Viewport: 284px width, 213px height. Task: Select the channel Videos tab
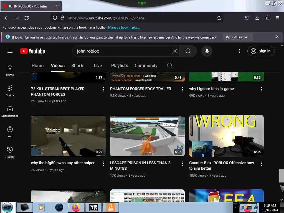tap(58, 65)
